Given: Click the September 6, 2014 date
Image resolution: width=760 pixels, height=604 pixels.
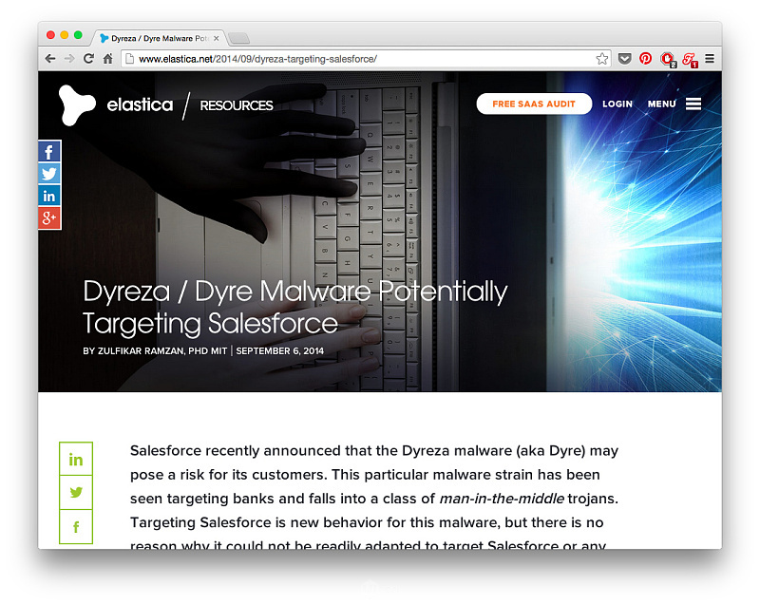Looking at the screenshot, I should point(279,351).
